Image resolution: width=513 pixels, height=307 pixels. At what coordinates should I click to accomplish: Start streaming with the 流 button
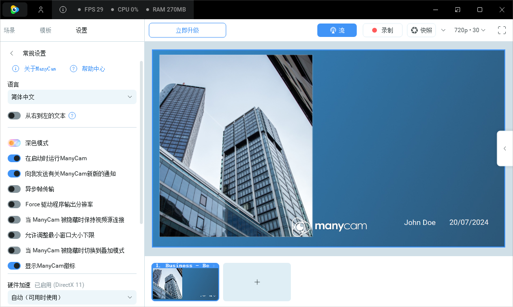point(337,30)
